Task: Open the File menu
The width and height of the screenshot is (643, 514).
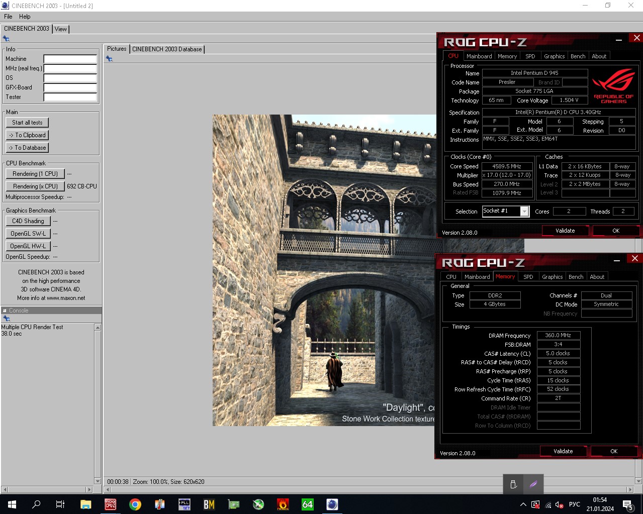Action: click(8, 17)
